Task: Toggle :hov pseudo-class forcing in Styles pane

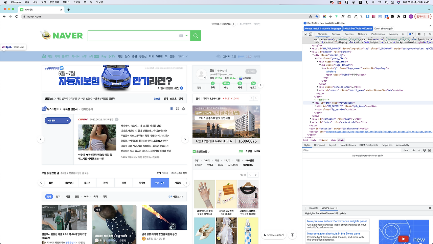Action: 406,150
